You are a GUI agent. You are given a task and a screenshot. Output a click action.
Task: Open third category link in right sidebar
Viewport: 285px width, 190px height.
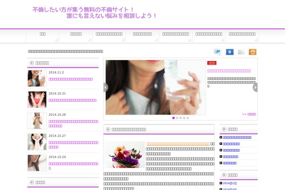point(231,150)
